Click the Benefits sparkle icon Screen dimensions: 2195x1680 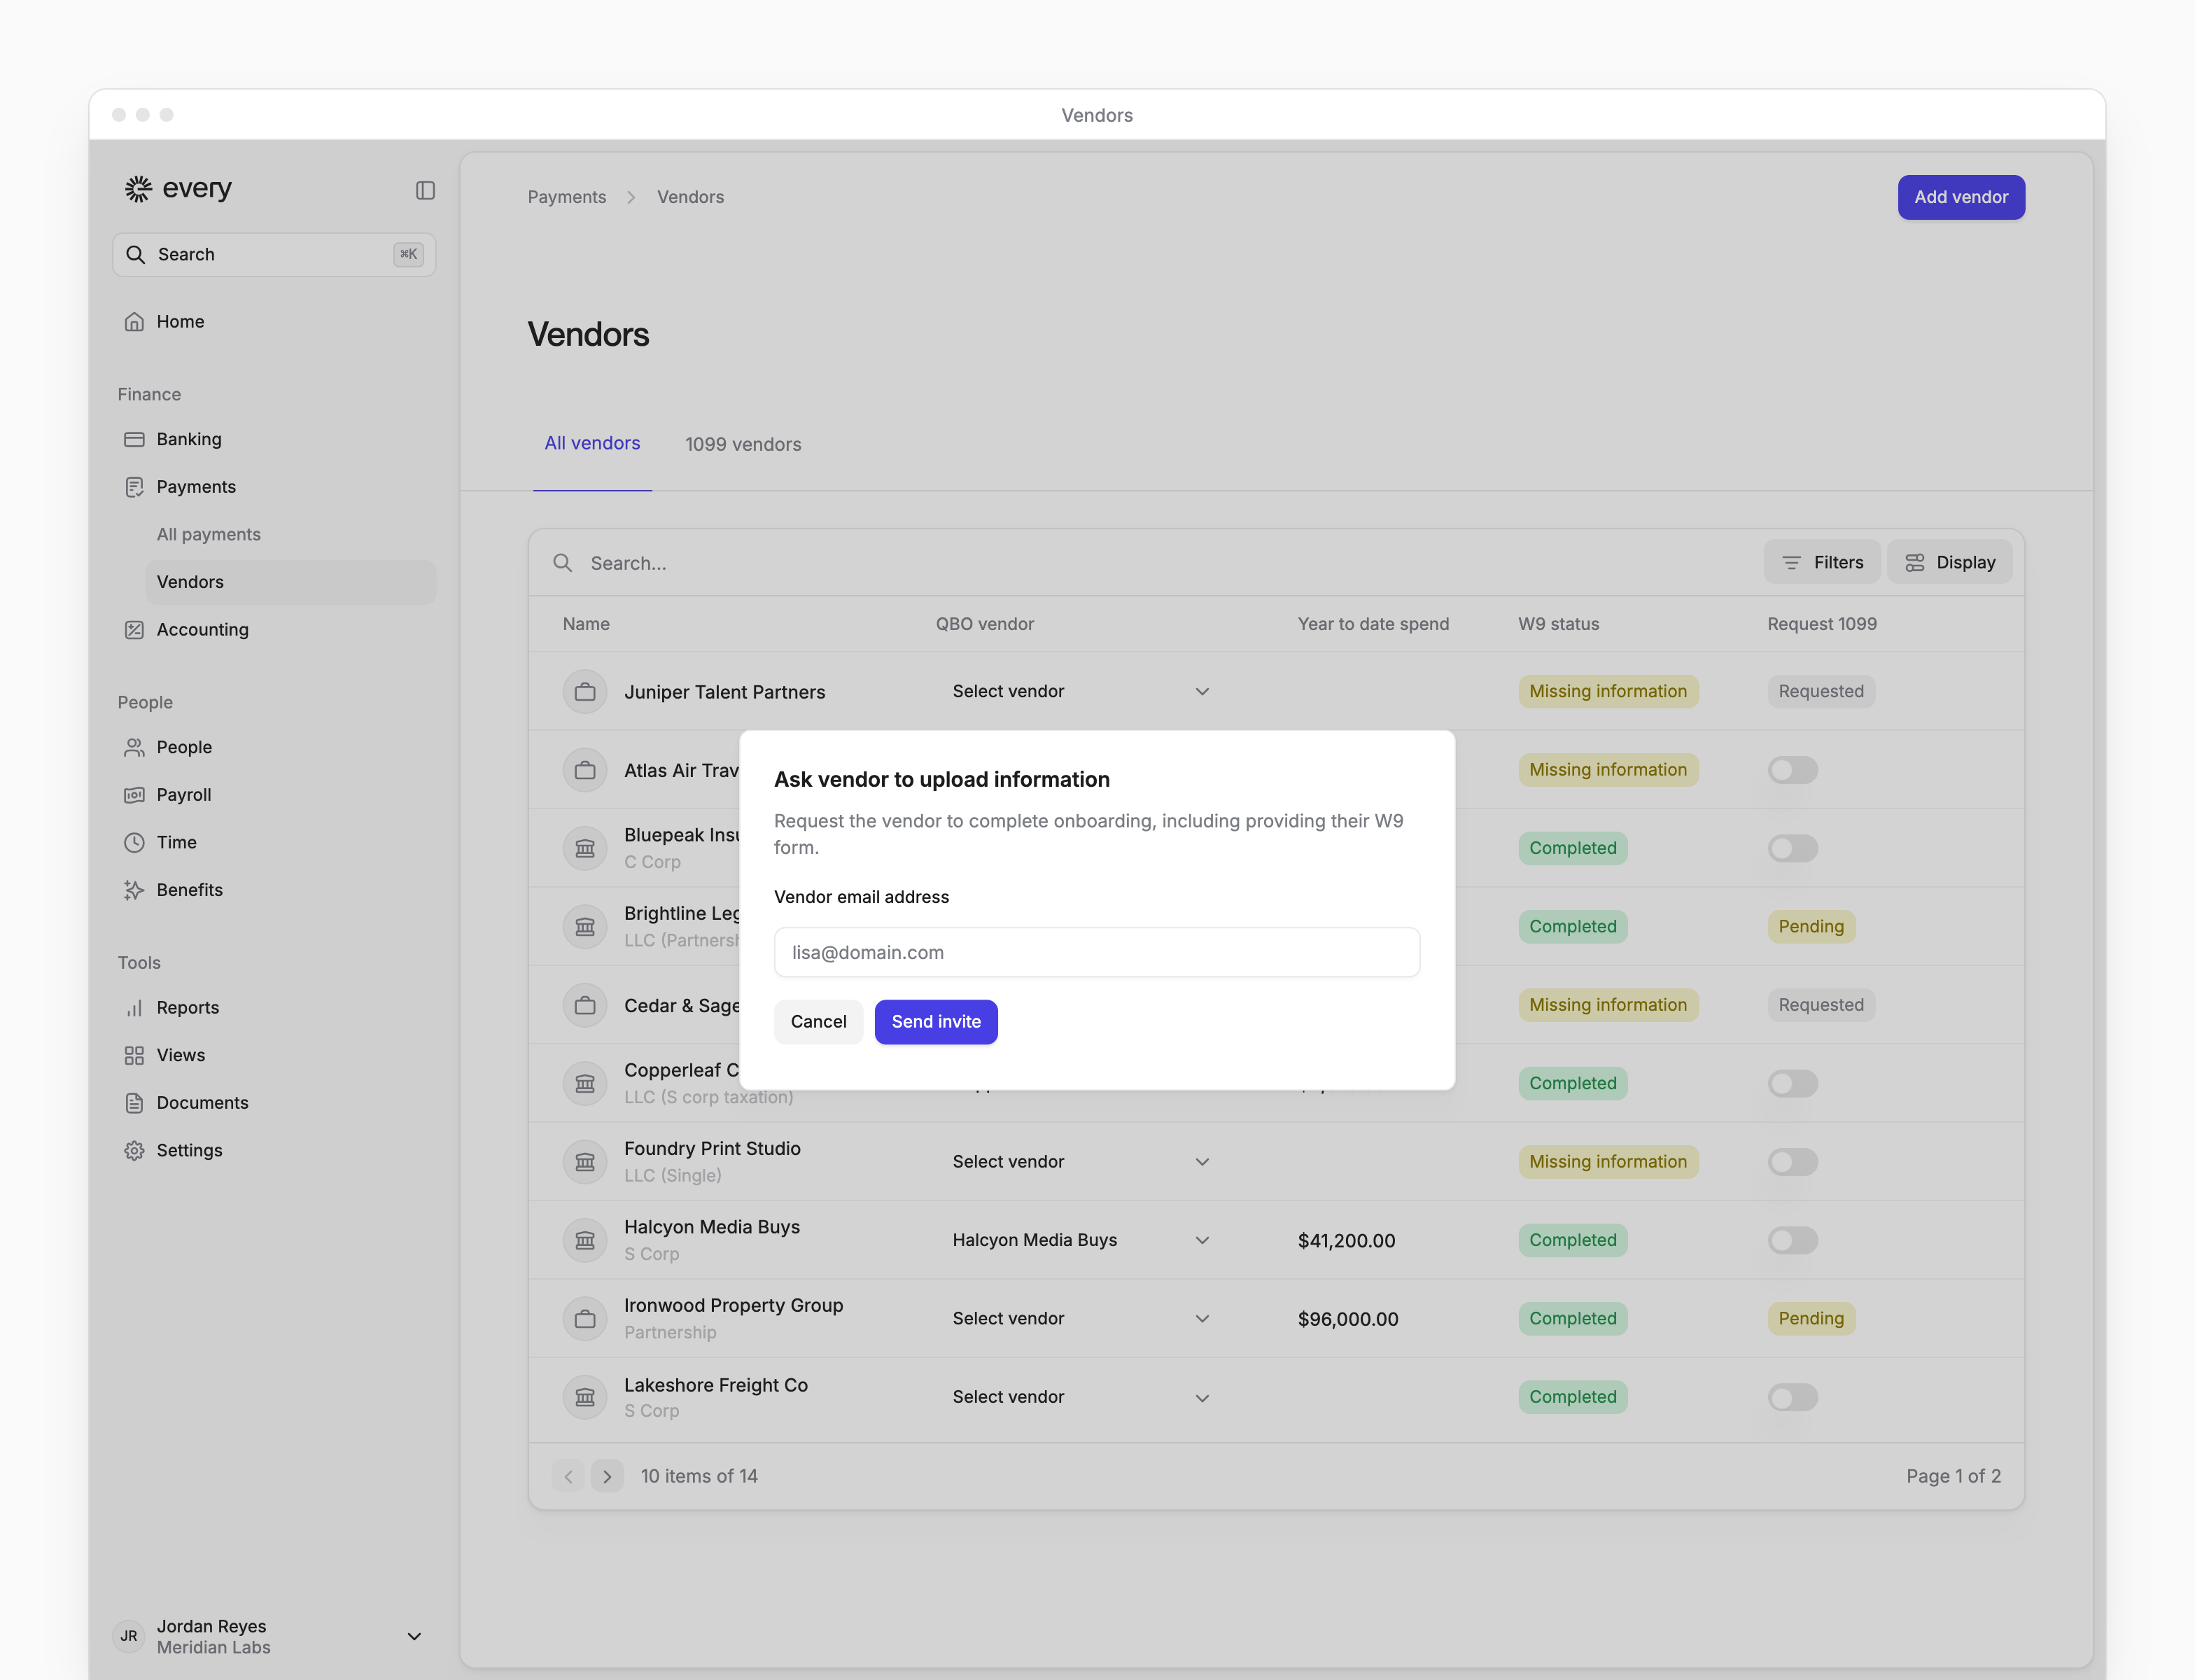click(134, 890)
